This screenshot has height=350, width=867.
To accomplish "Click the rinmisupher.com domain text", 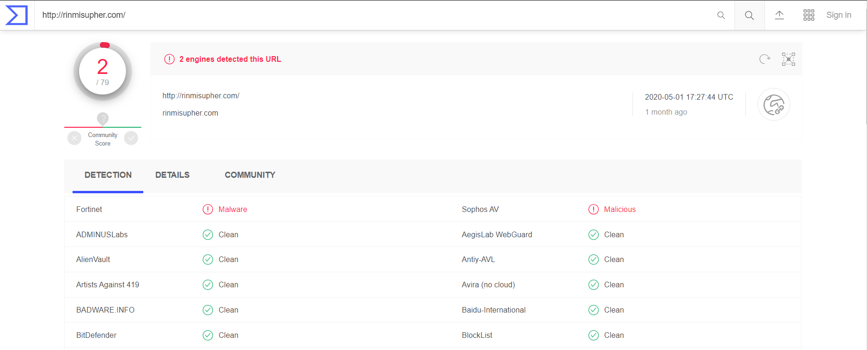I will tap(190, 113).
